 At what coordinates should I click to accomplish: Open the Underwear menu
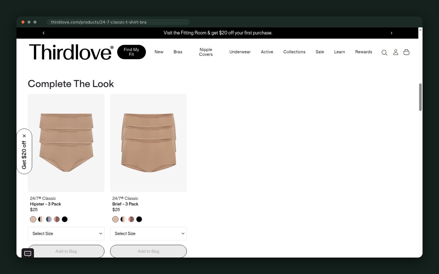[240, 52]
